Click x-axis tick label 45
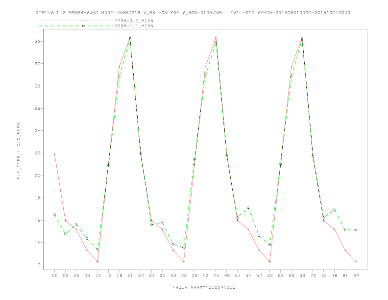 pyautogui.click(x=216, y=275)
